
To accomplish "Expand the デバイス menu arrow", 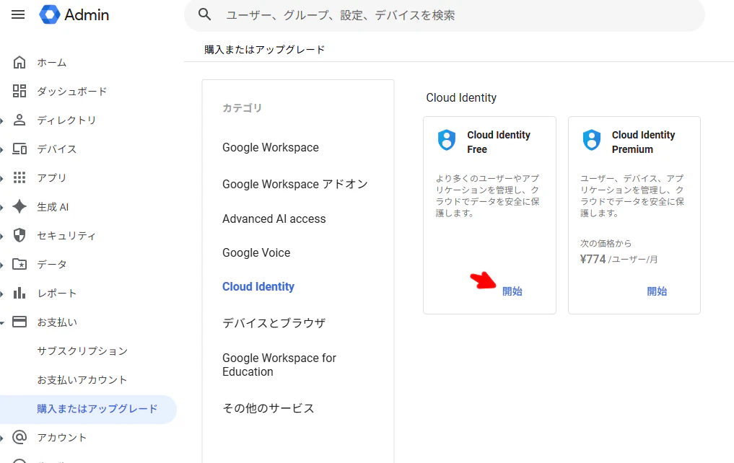I will [x=2, y=150].
